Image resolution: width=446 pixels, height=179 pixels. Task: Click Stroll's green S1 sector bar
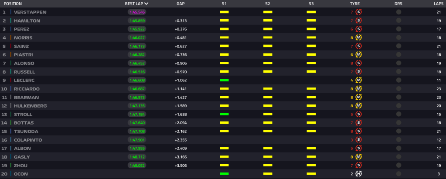tap(224, 114)
